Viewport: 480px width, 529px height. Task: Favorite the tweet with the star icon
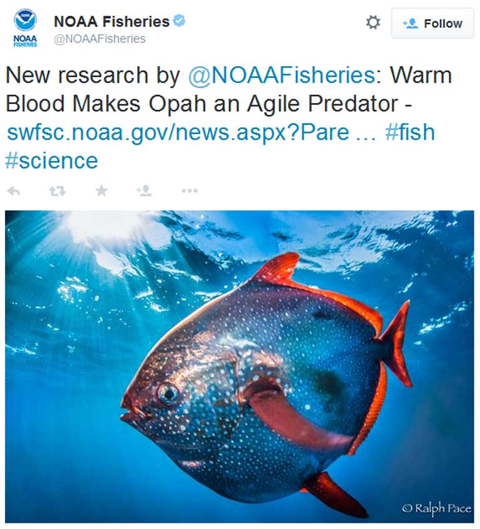101,191
